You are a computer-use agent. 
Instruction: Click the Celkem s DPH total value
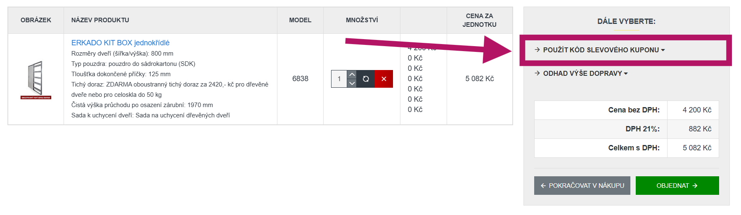point(697,148)
